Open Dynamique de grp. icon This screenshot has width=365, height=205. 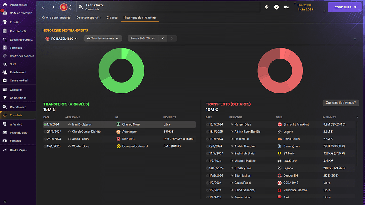[5, 39]
